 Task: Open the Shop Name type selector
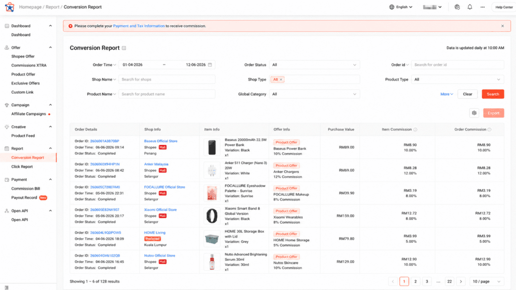pyautogui.click(x=104, y=80)
